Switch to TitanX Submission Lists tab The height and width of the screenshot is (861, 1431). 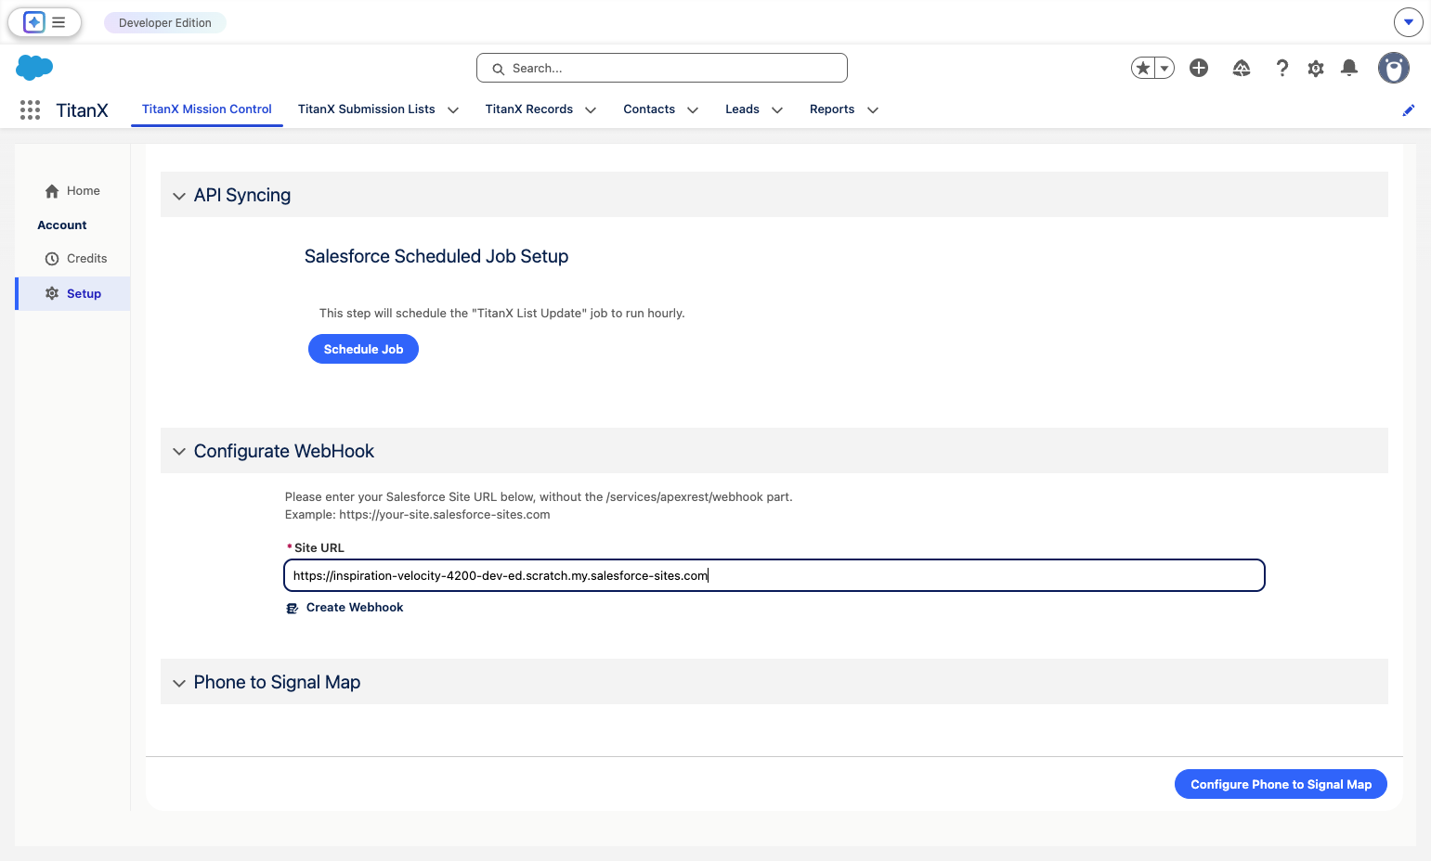click(x=367, y=109)
